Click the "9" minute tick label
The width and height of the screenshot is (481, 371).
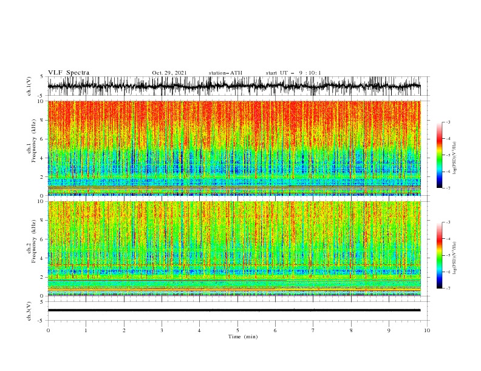point(389,330)
